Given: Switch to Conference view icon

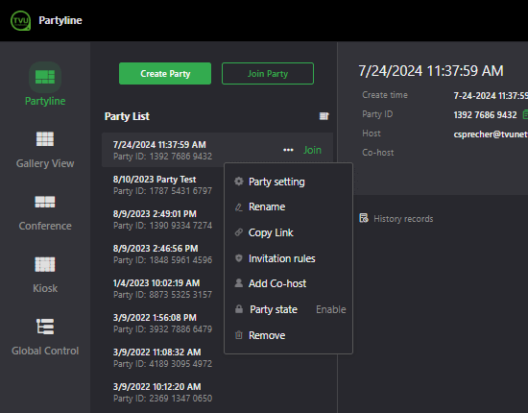Looking at the screenshot, I should (45, 202).
